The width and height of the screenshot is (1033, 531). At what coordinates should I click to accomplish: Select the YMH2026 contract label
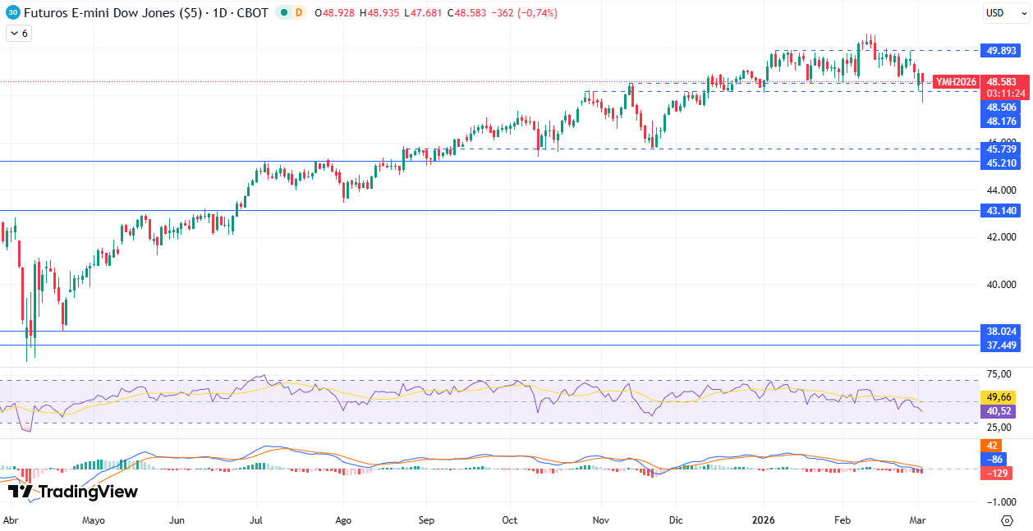point(956,82)
